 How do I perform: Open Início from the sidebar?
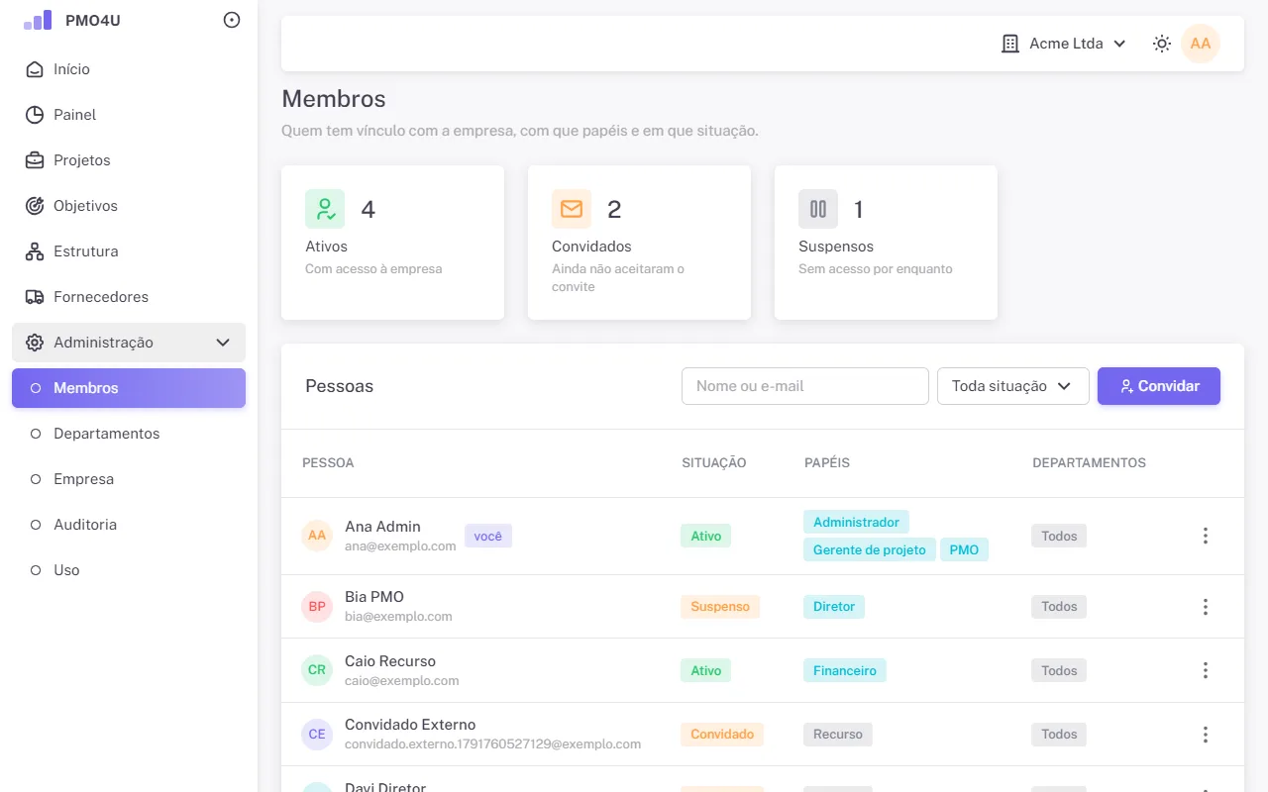[129, 69]
